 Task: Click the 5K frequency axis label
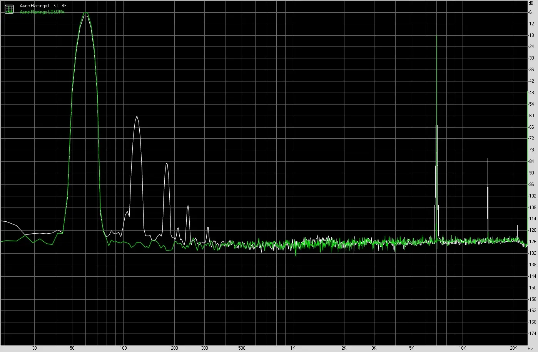(411, 348)
